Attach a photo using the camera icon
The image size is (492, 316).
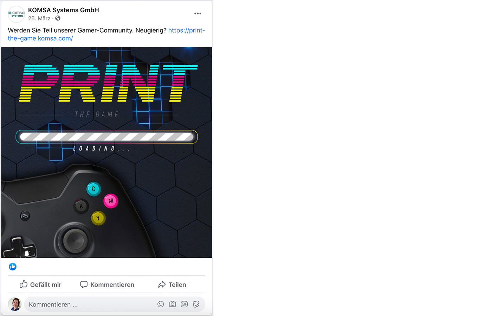pyautogui.click(x=173, y=304)
